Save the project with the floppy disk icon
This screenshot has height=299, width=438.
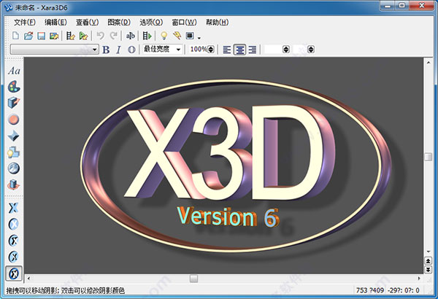pyautogui.click(x=42, y=36)
